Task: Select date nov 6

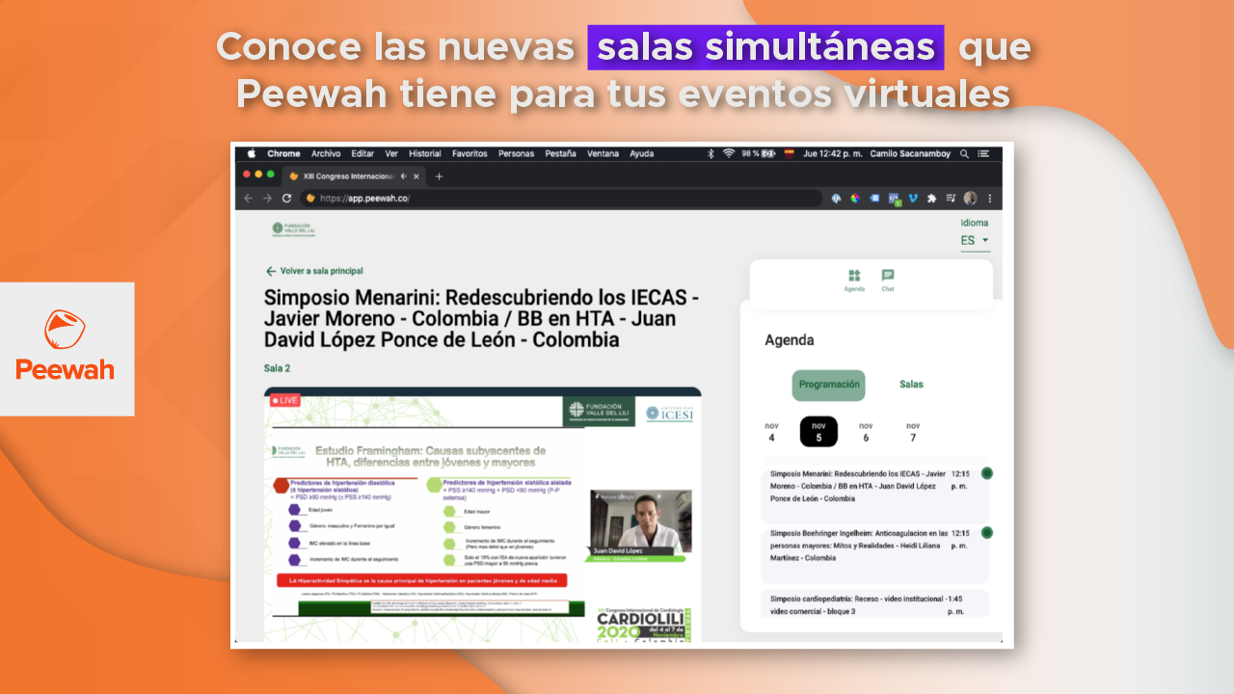Action: pyautogui.click(x=866, y=431)
